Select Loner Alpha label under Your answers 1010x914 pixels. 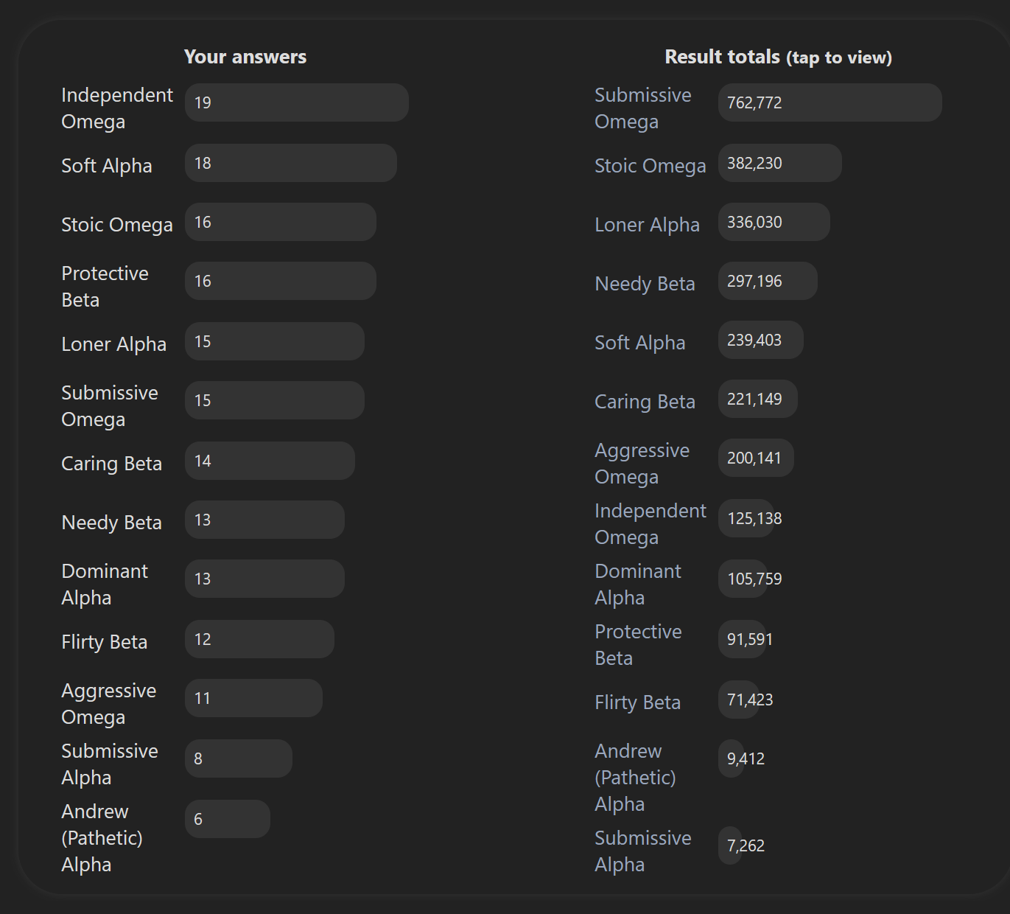(x=113, y=344)
